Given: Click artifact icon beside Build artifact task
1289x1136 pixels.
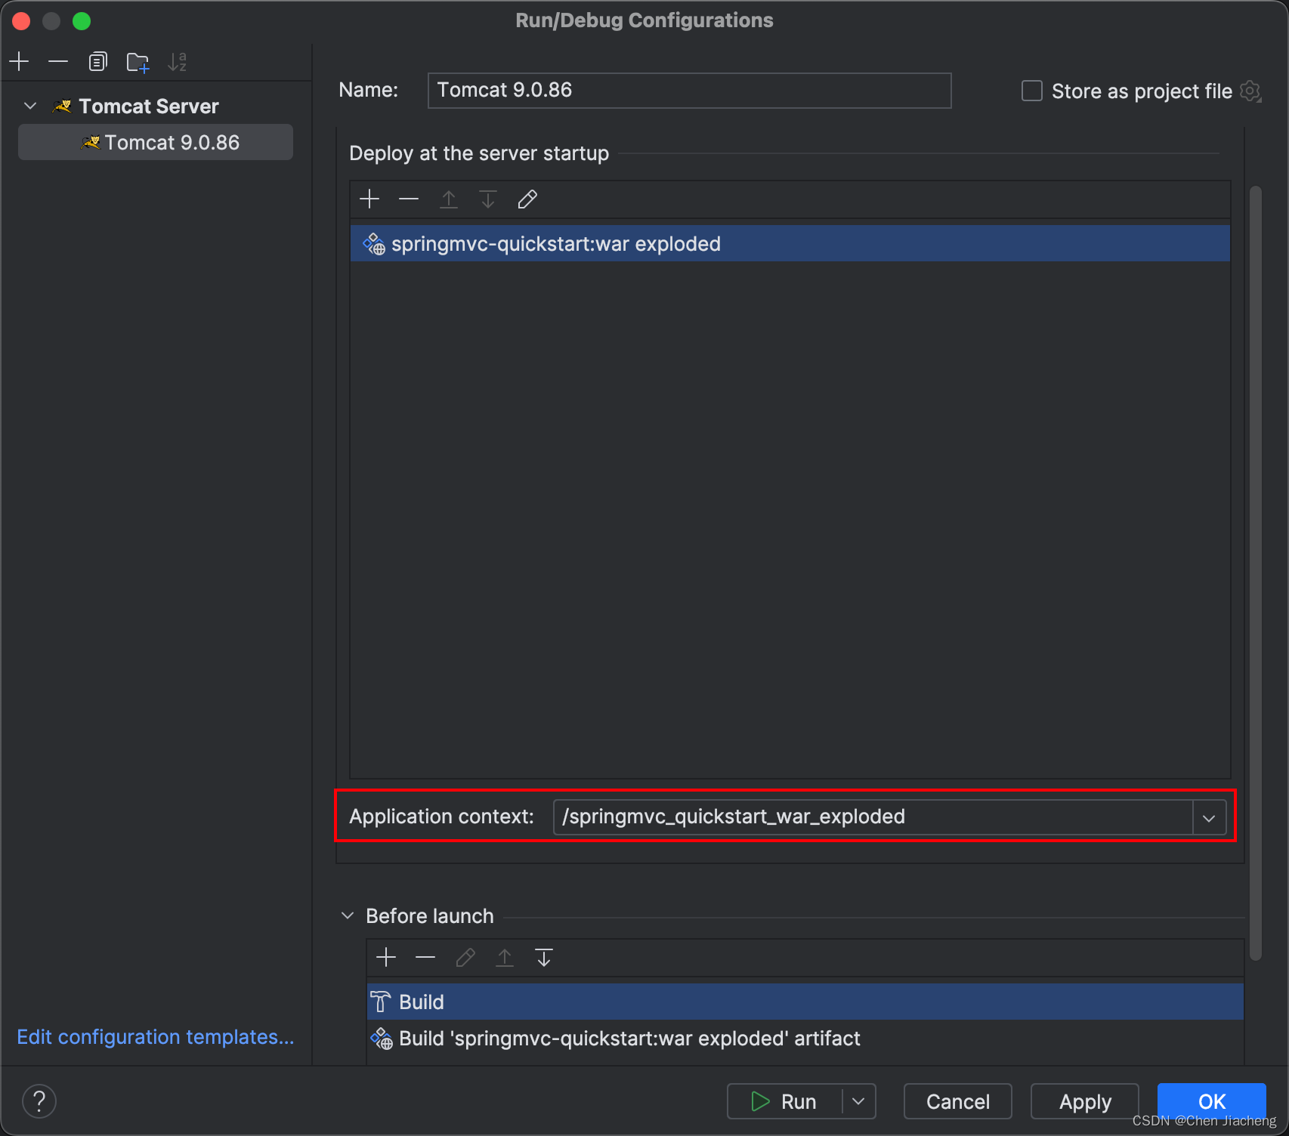Looking at the screenshot, I should point(381,1039).
